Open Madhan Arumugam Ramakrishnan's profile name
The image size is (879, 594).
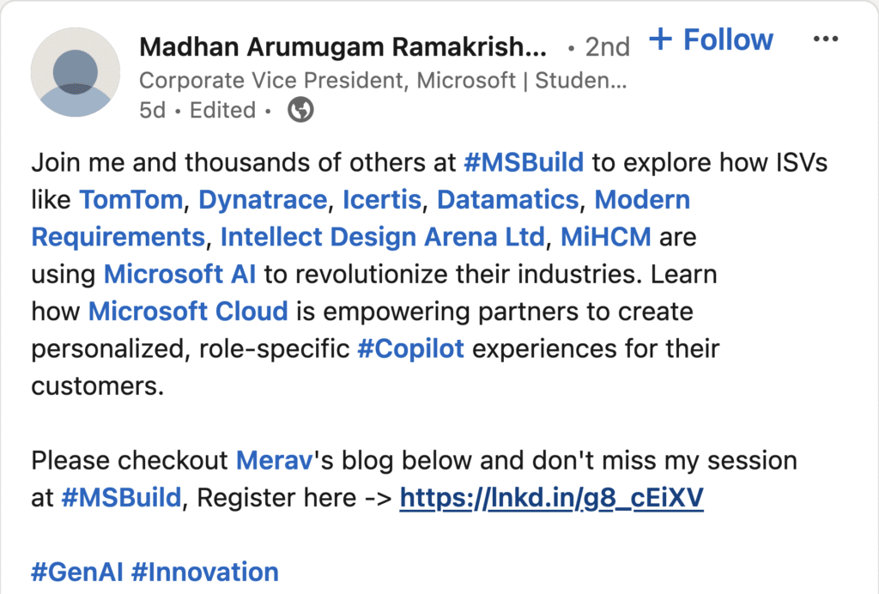click(x=342, y=46)
